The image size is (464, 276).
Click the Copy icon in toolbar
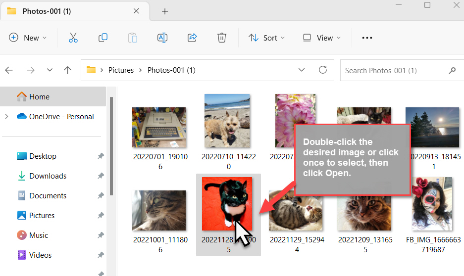103,38
